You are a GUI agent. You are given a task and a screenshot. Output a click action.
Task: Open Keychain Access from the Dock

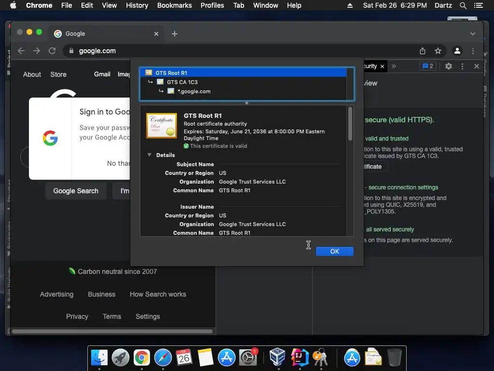tap(320, 357)
